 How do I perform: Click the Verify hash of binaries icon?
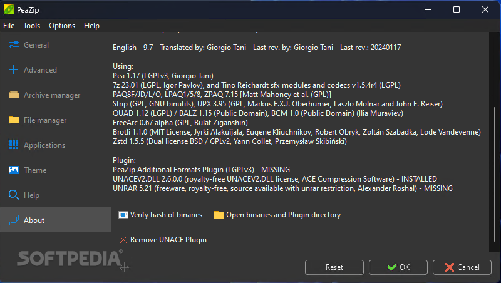point(123,215)
